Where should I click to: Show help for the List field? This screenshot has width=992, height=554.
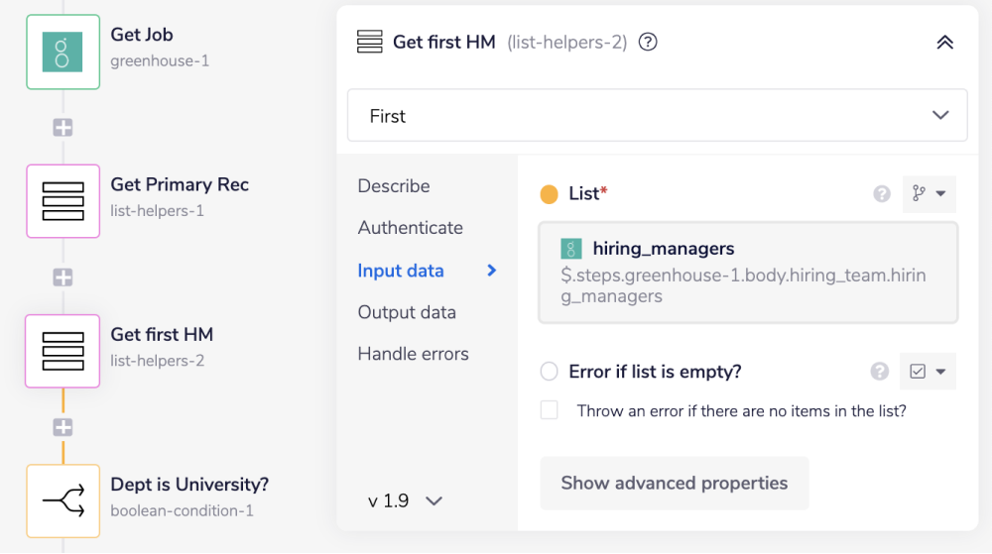[881, 194]
